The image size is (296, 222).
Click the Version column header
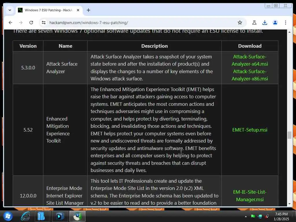28,46
